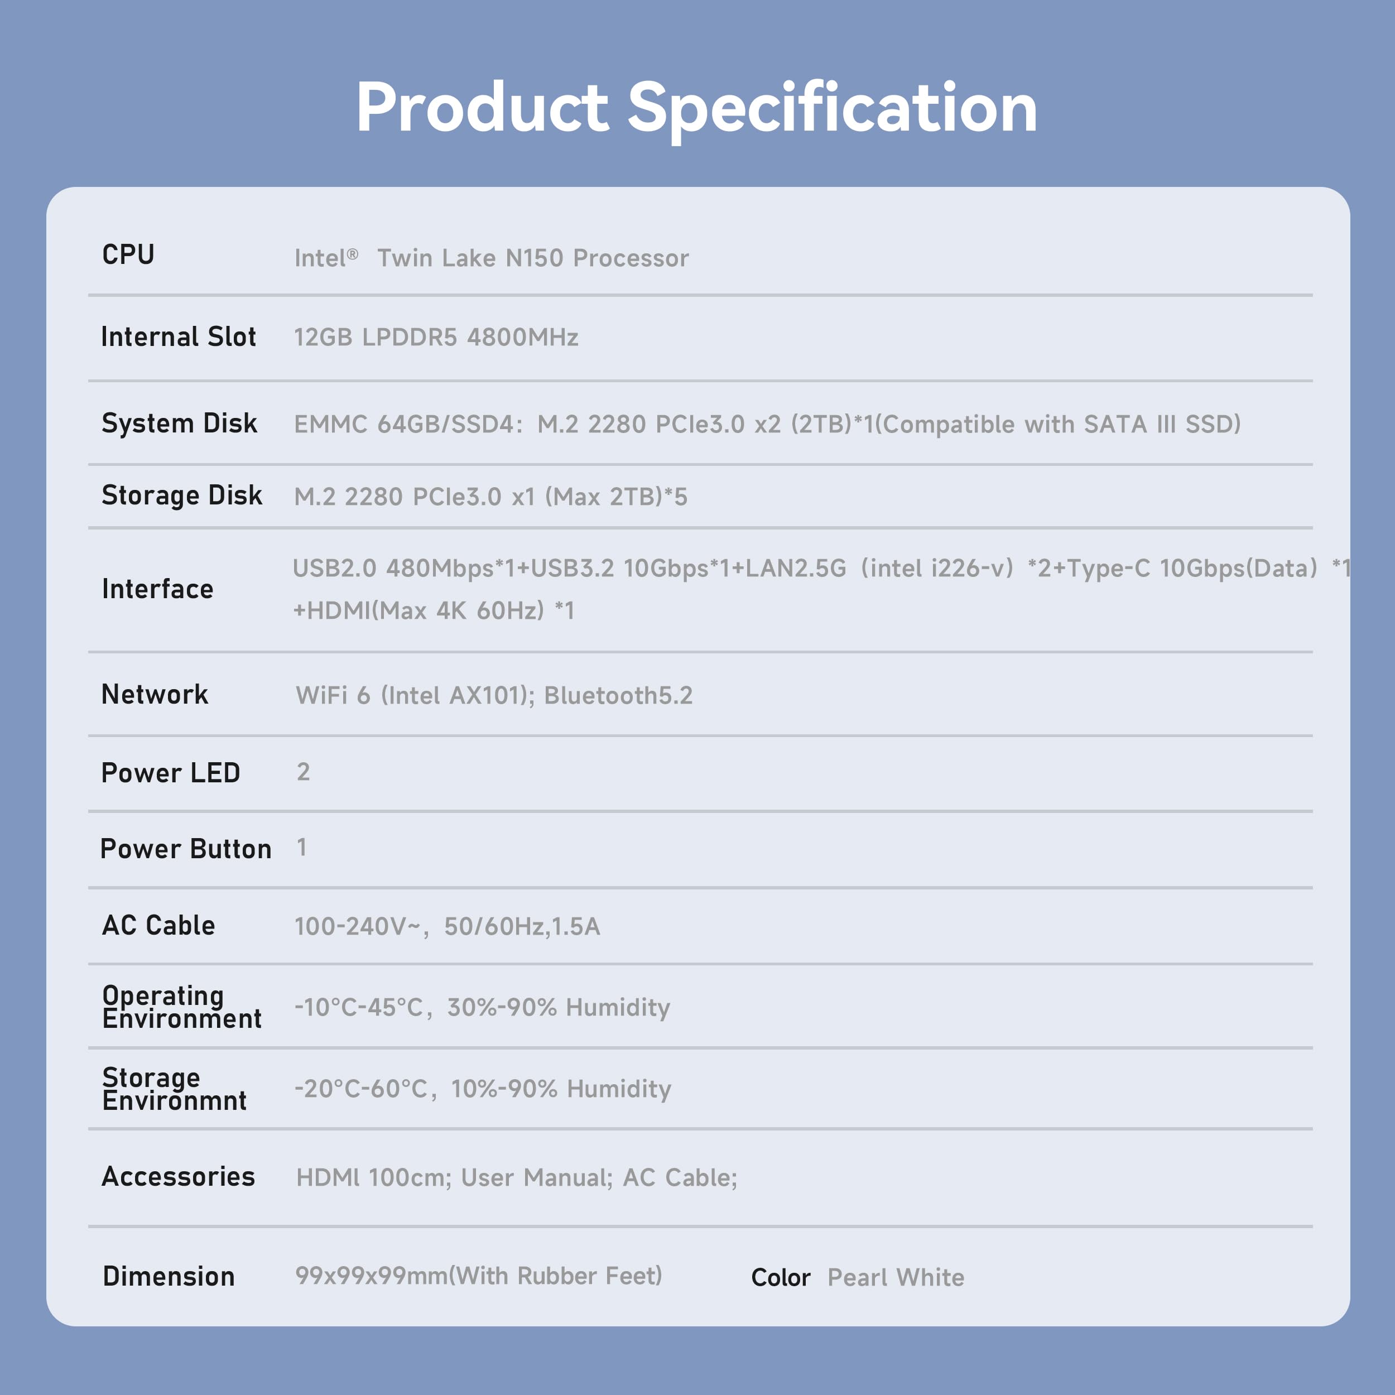Click the Interface row label
This screenshot has width=1395, height=1395.
click(x=157, y=589)
